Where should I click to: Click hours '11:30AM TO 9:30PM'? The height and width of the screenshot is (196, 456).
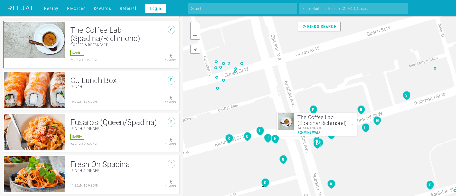85,186
